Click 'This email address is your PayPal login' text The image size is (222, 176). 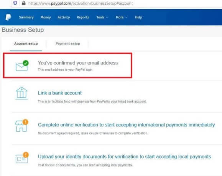point(65,70)
